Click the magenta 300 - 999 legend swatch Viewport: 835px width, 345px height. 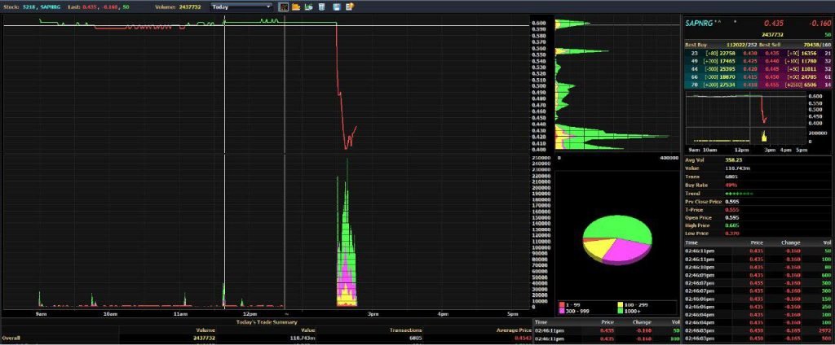point(562,312)
